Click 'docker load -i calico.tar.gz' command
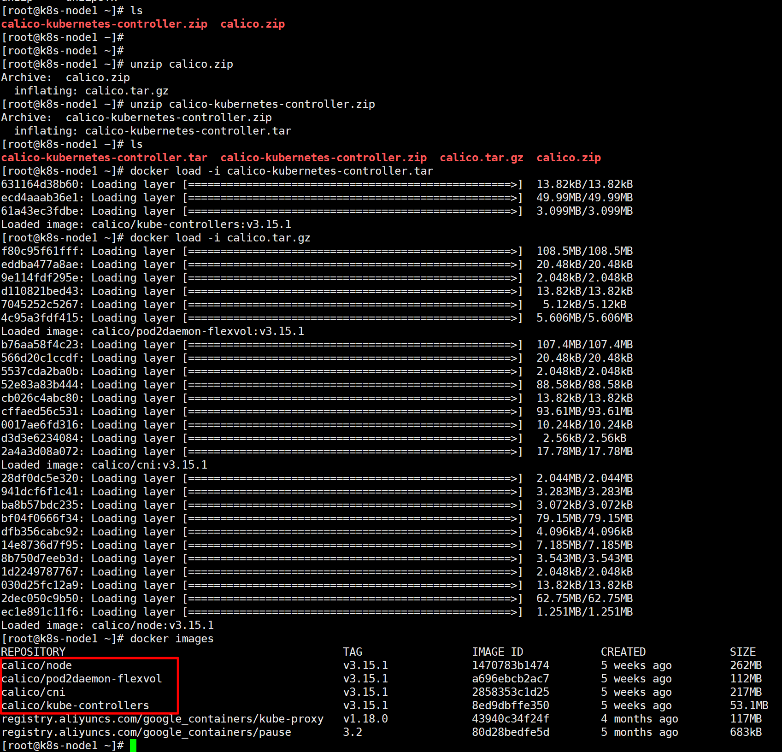The image size is (782, 752). pyautogui.click(x=220, y=238)
